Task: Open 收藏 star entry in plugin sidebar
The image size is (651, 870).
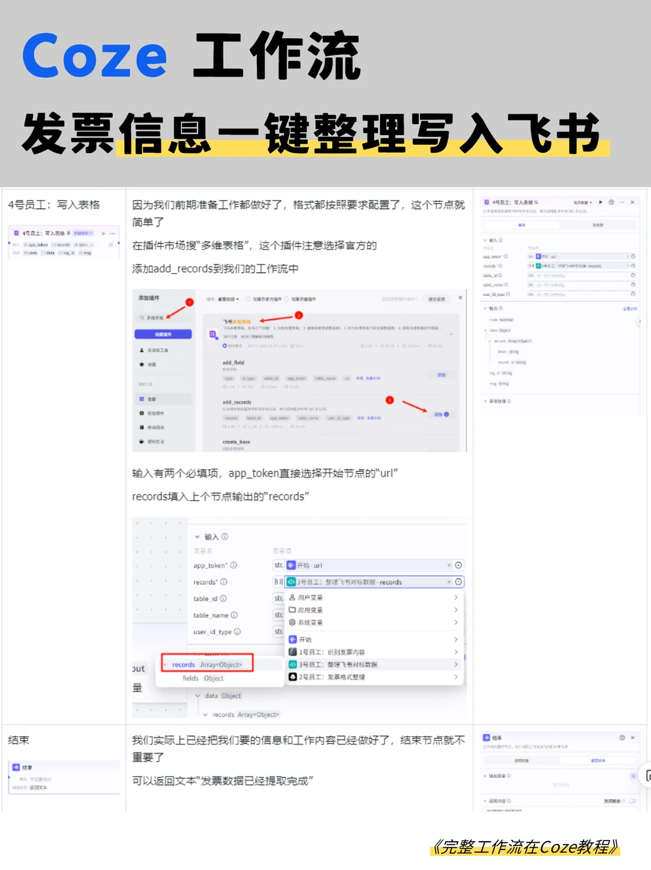Action: [148, 365]
